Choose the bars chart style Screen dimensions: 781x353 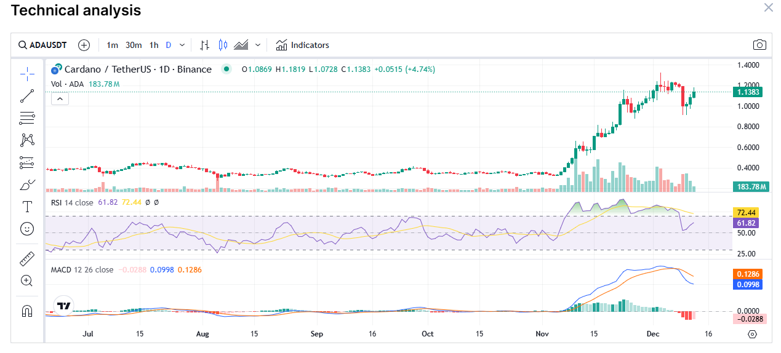[205, 45]
